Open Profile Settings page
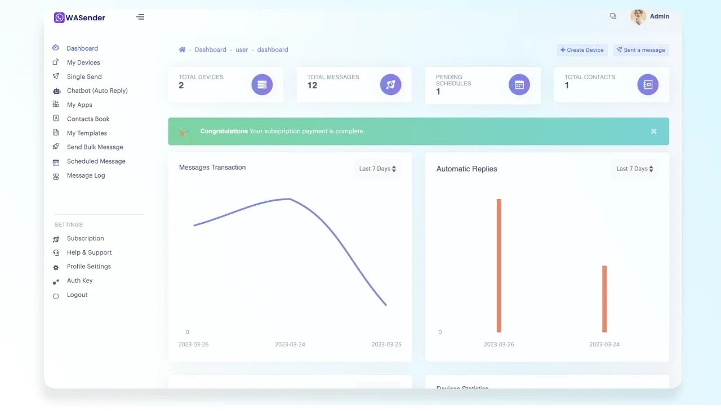The image size is (721, 411). [x=89, y=267]
